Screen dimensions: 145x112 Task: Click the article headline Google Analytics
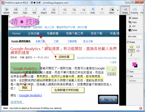(63, 51)
